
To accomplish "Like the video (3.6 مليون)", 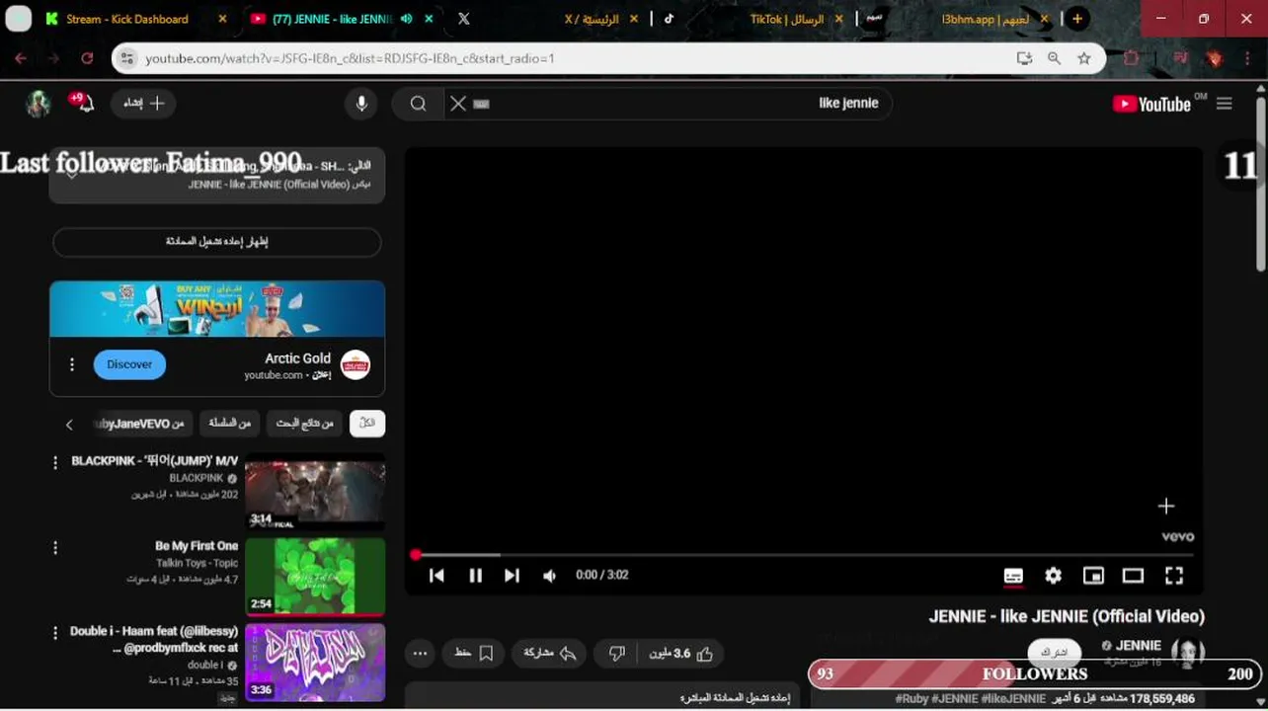I will pos(682,654).
